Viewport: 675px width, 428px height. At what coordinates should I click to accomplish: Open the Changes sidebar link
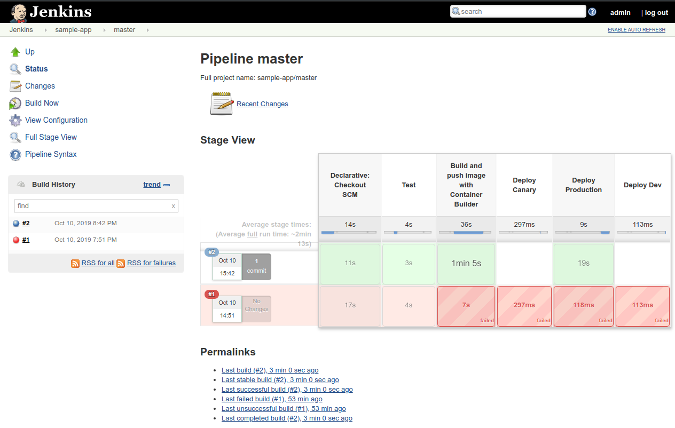[40, 86]
